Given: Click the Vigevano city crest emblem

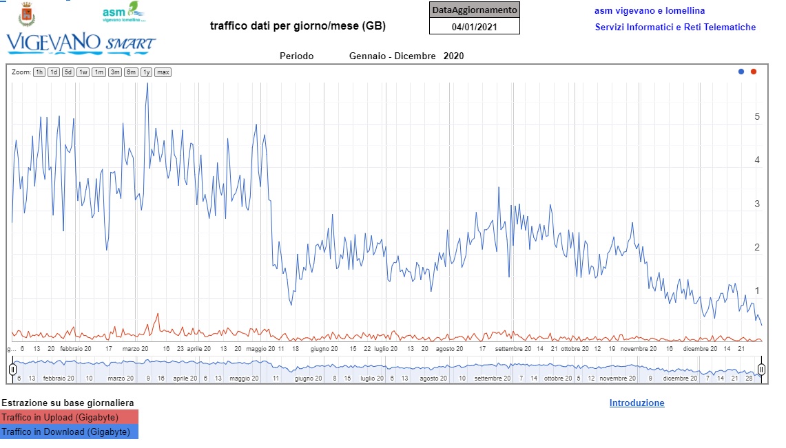Looking at the screenshot, I should click(x=28, y=15).
